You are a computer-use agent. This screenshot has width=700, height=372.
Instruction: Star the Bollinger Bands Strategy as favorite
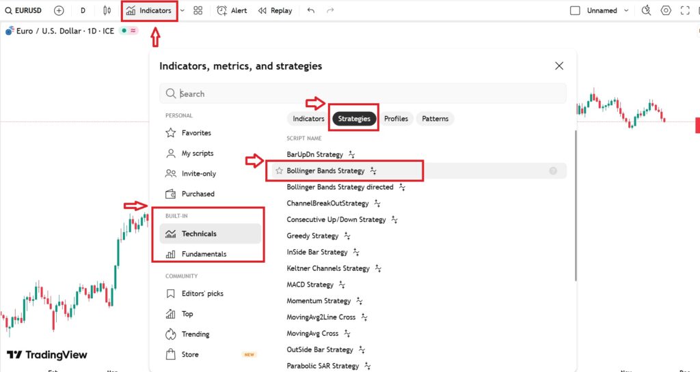(279, 171)
